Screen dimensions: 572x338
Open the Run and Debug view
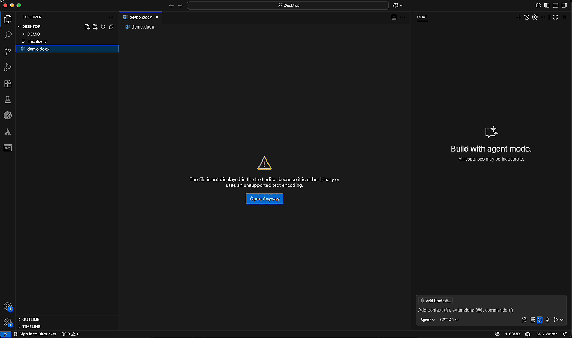[7, 67]
